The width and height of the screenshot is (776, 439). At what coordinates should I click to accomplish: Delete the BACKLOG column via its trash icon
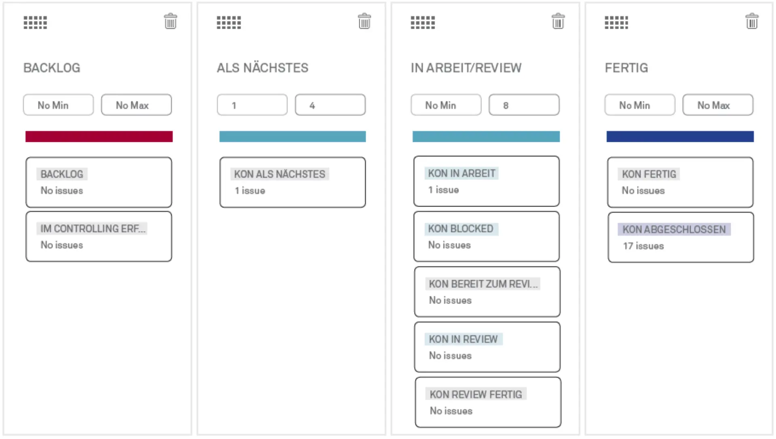point(170,21)
